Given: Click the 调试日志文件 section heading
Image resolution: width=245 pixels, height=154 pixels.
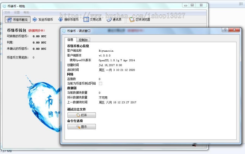Looking at the screenshot, I should tap(76, 109).
